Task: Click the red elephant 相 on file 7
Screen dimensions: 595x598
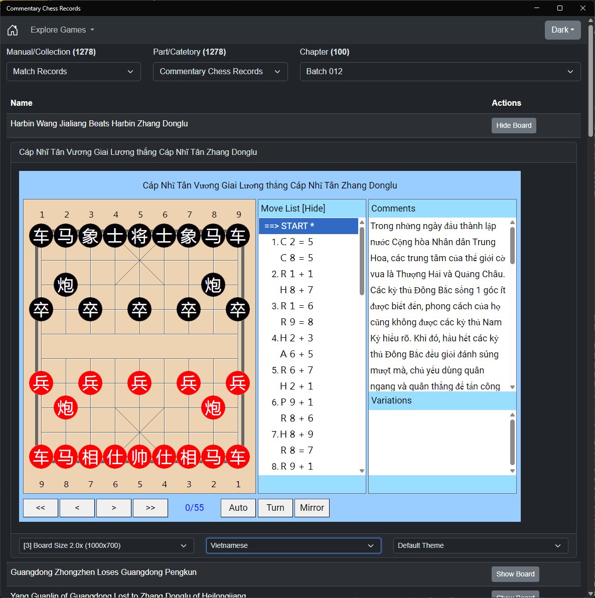Action: coord(90,457)
